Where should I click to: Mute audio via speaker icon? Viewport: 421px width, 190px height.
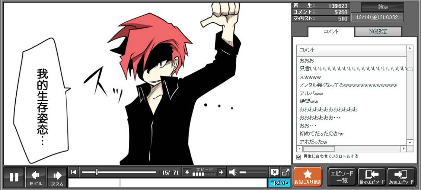[233, 172]
